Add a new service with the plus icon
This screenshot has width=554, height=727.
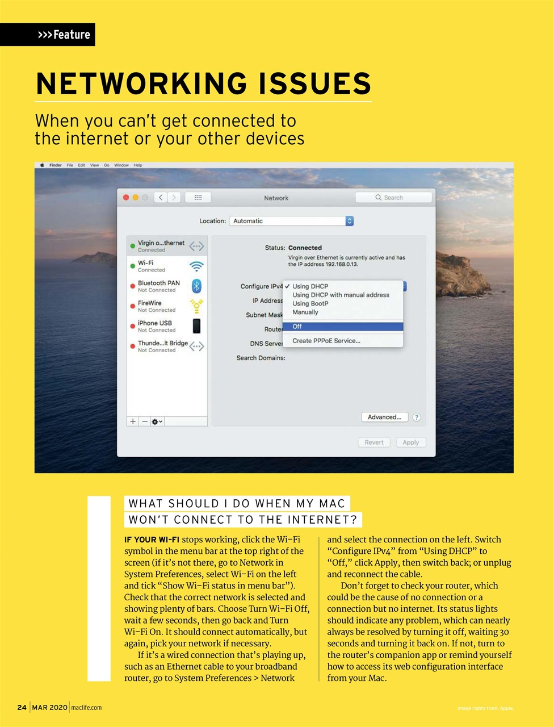[132, 421]
